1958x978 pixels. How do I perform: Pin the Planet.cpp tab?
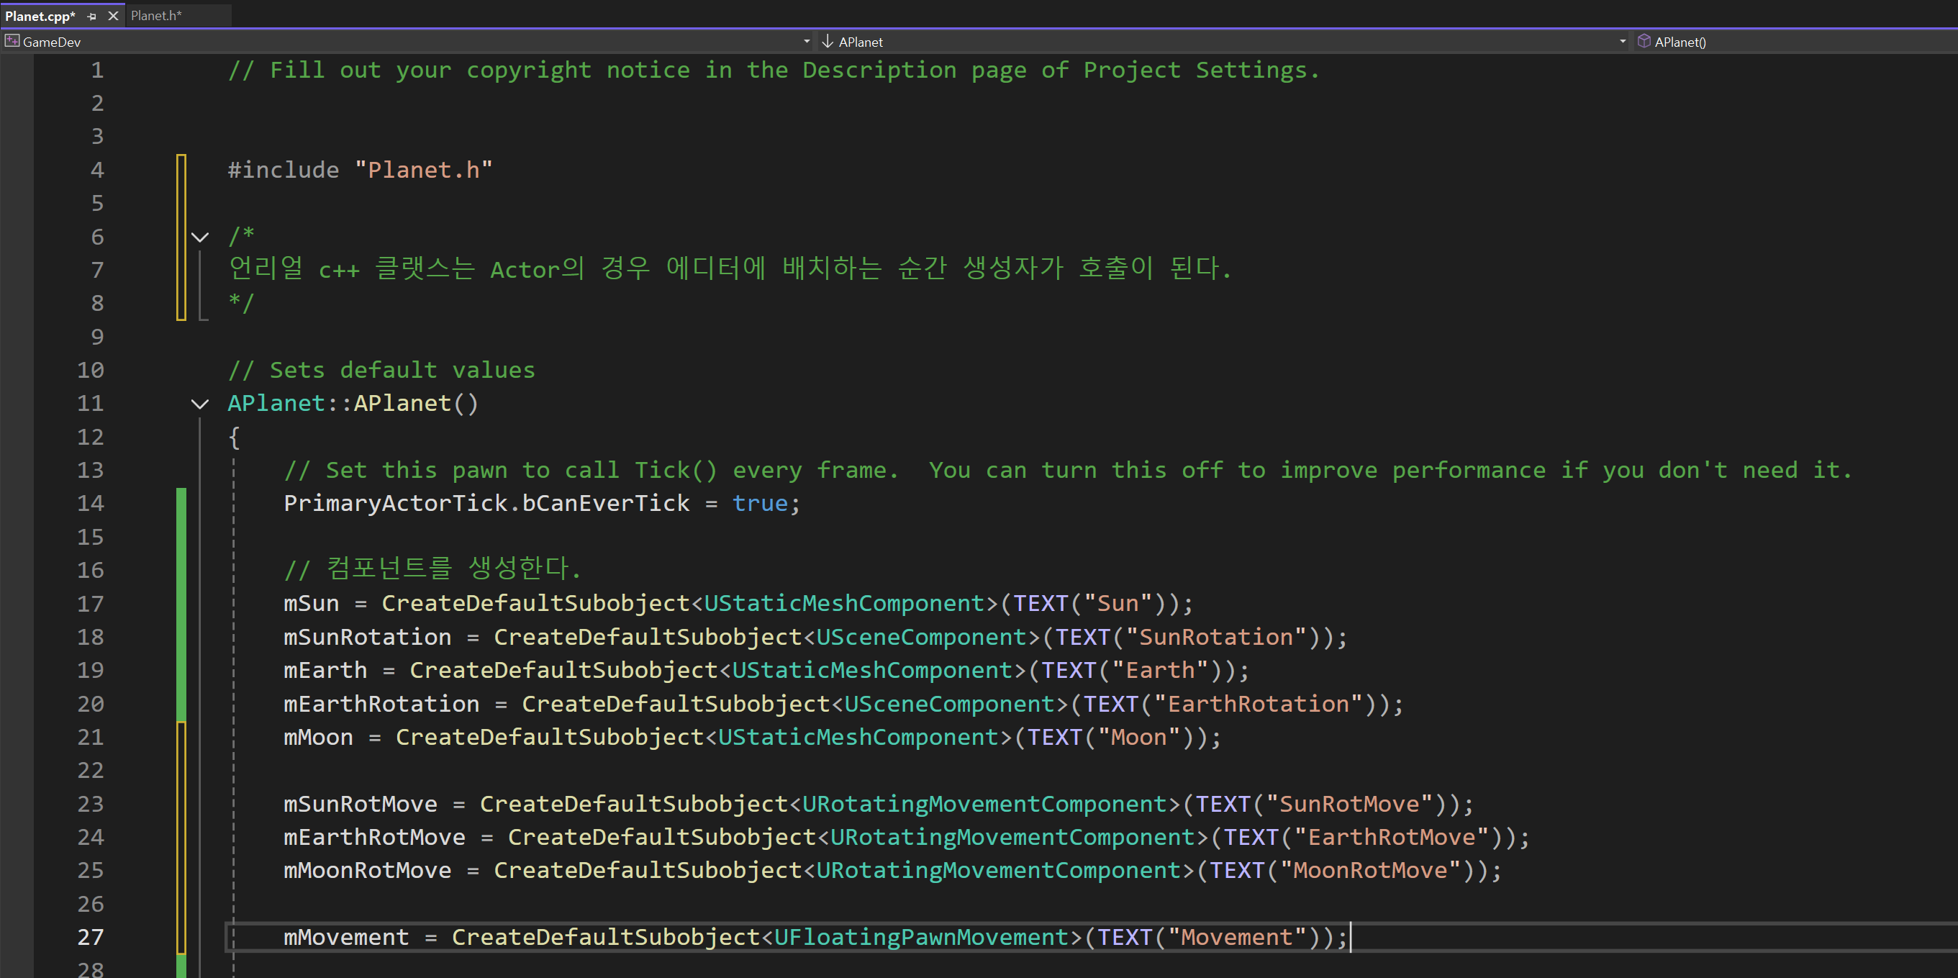[x=92, y=16]
